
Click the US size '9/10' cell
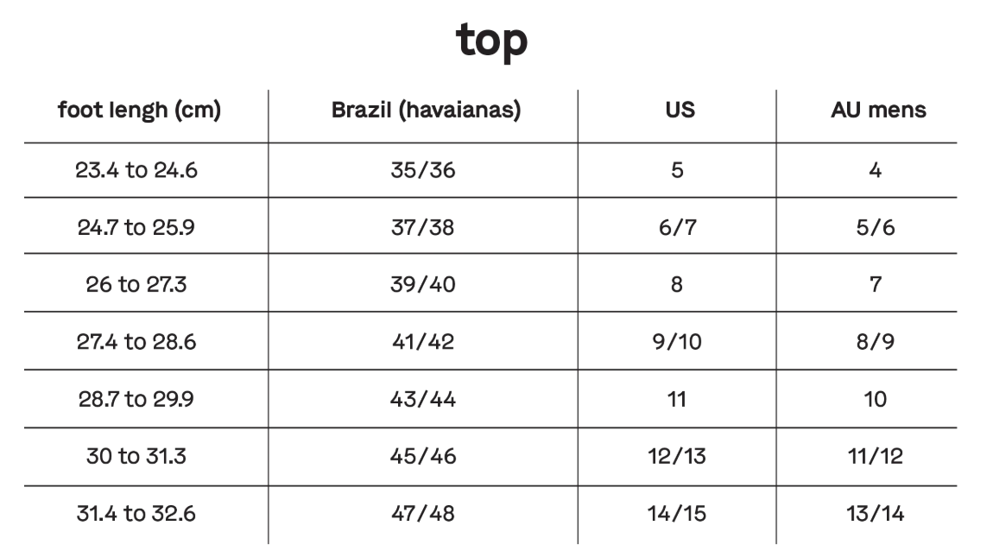point(677,342)
